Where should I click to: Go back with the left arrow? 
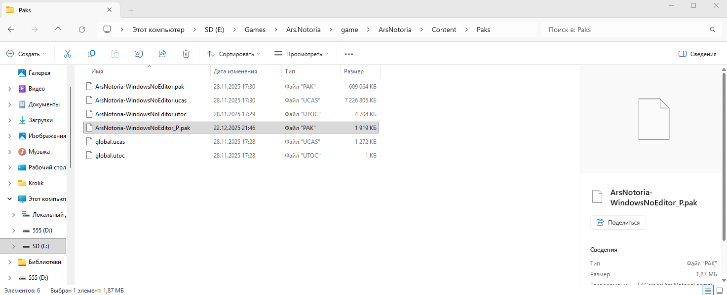tap(11, 30)
